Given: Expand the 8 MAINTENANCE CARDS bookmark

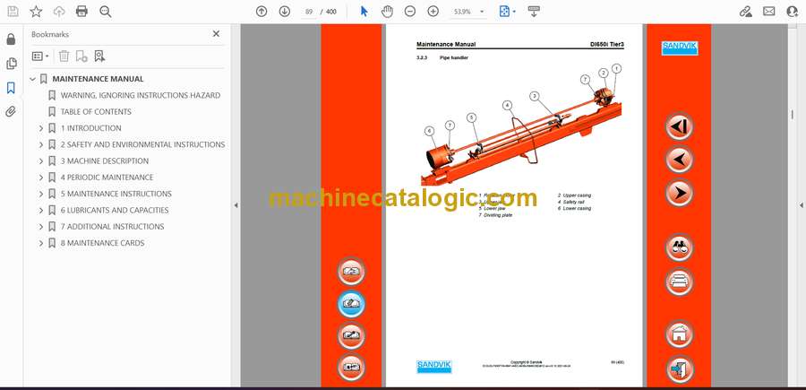Looking at the screenshot, I should (41, 243).
